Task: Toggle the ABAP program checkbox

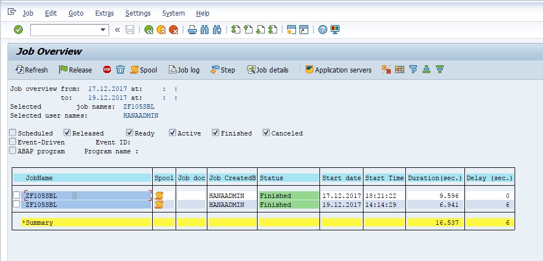Action: pyautogui.click(x=13, y=151)
